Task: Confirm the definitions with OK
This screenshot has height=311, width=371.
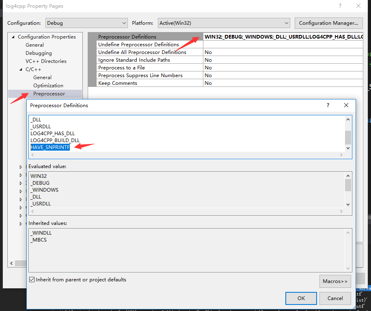Action: tap(301, 298)
